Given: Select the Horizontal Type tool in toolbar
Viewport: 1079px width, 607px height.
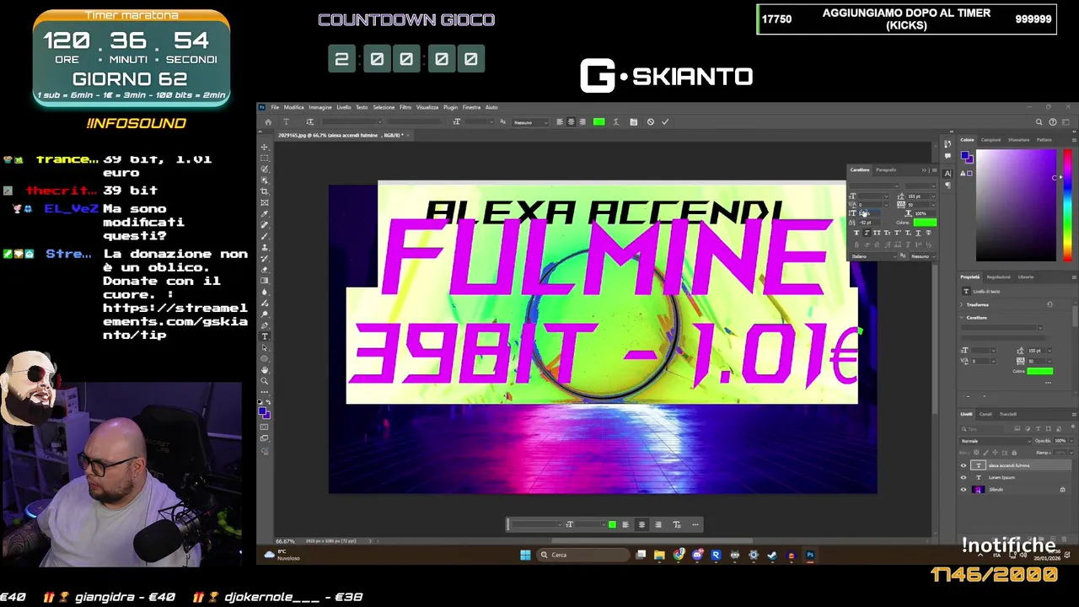Looking at the screenshot, I should tap(264, 336).
